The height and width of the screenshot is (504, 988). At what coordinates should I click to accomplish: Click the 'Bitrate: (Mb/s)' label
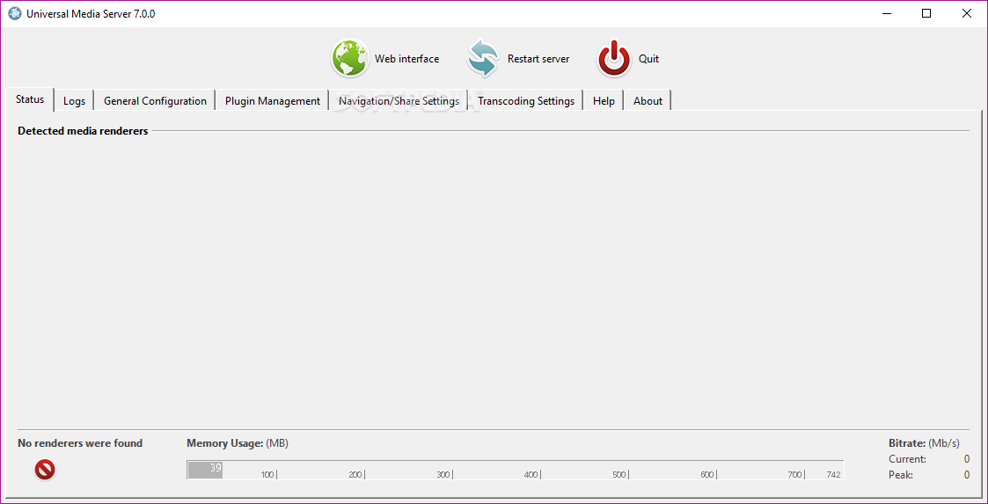(924, 443)
